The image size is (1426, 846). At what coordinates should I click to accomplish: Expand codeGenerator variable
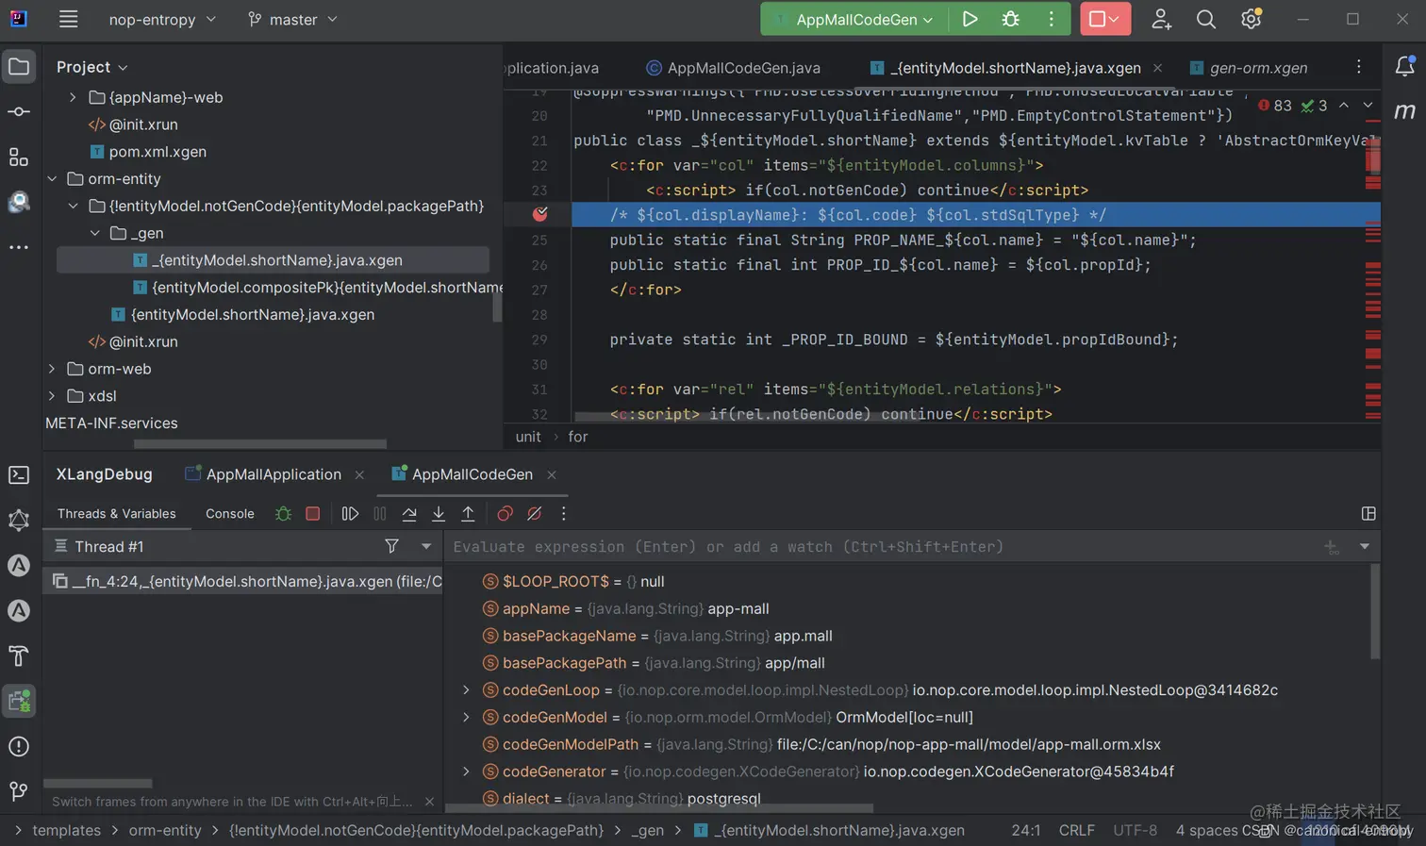(466, 771)
